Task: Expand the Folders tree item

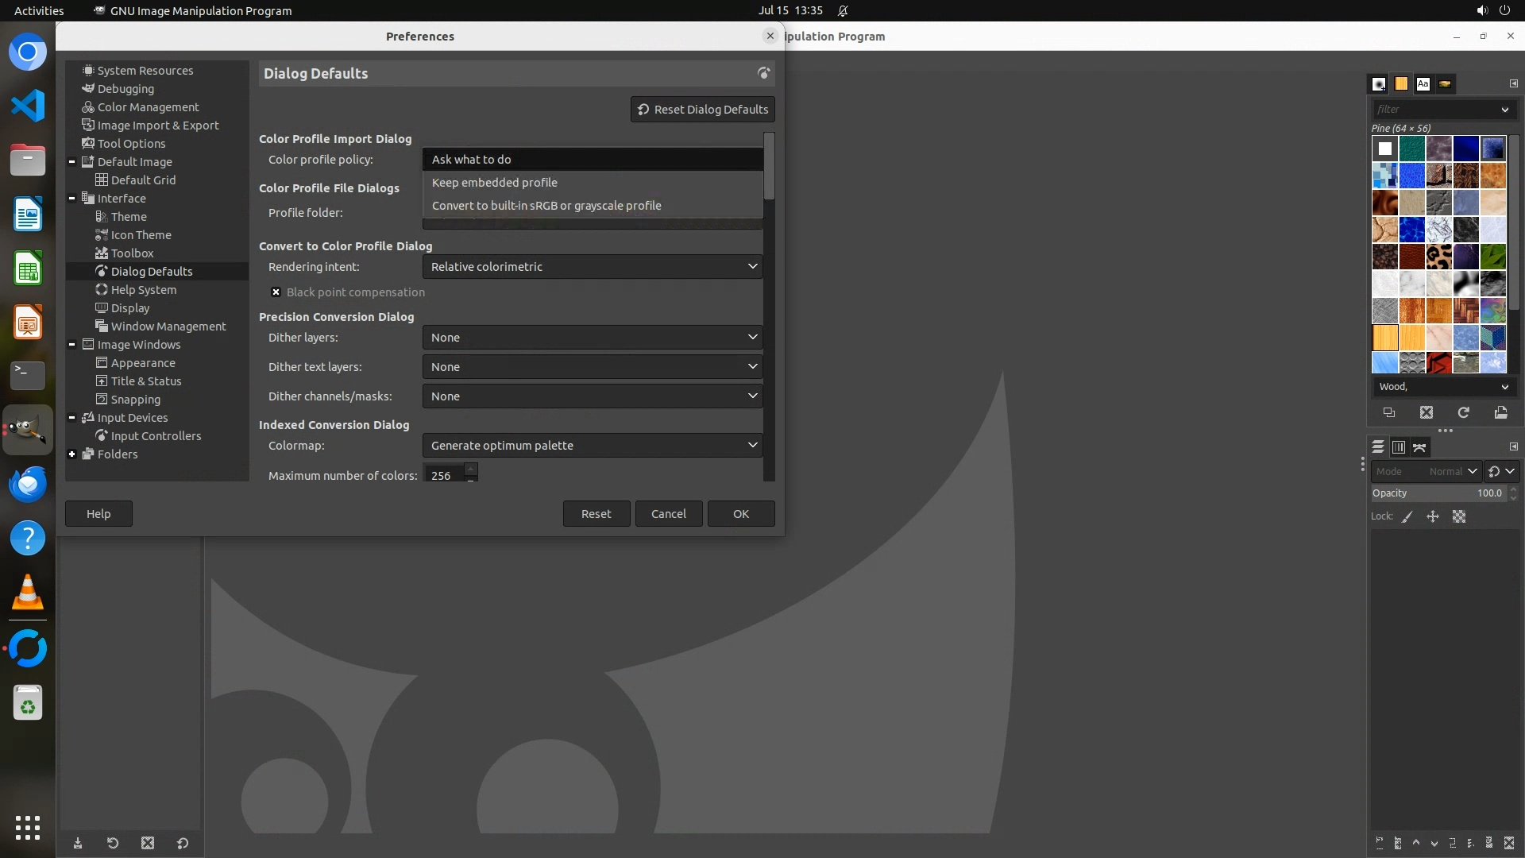Action: point(72,454)
